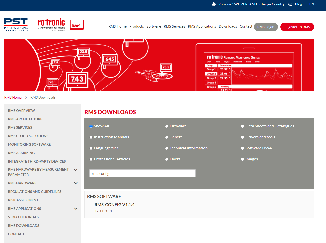The width and height of the screenshot is (326, 243).
Task: Select the Images radio button
Action: click(x=242, y=159)
